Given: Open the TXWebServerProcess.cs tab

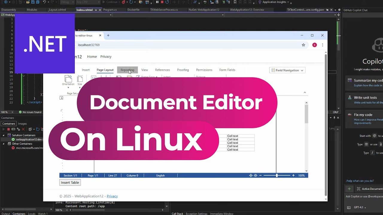Looking at the screenshot, I should pyautogui.click(x=164, y=10).
